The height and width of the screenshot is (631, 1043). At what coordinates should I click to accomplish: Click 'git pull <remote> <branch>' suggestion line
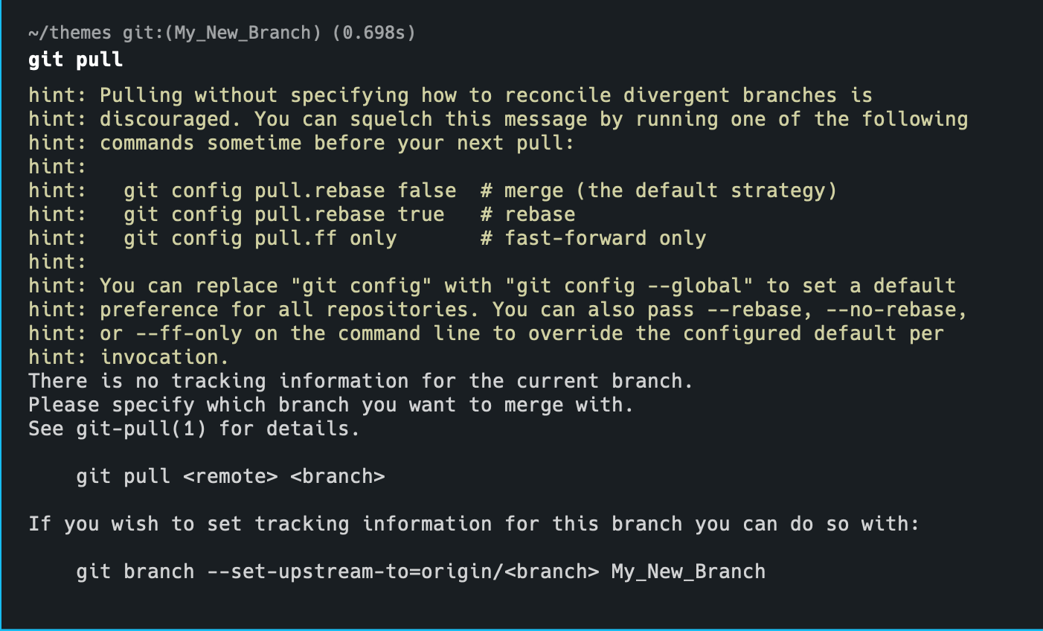click(231, 476)
